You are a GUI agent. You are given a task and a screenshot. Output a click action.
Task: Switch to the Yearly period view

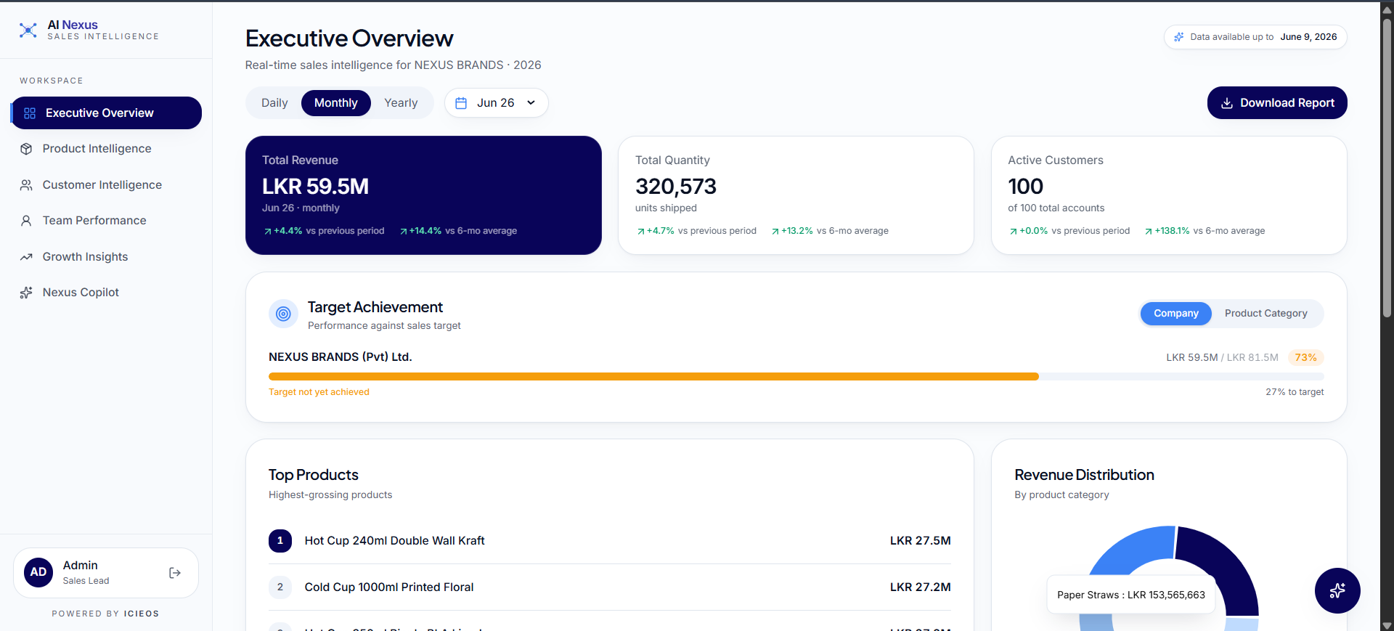[x=401, y=103]
